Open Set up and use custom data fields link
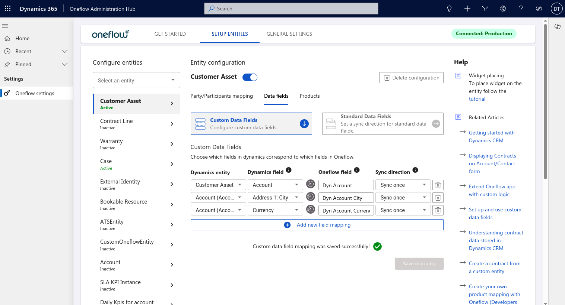The width and height of the screenshot is (565, 305). pyautogui.click(x=495, y=214)
